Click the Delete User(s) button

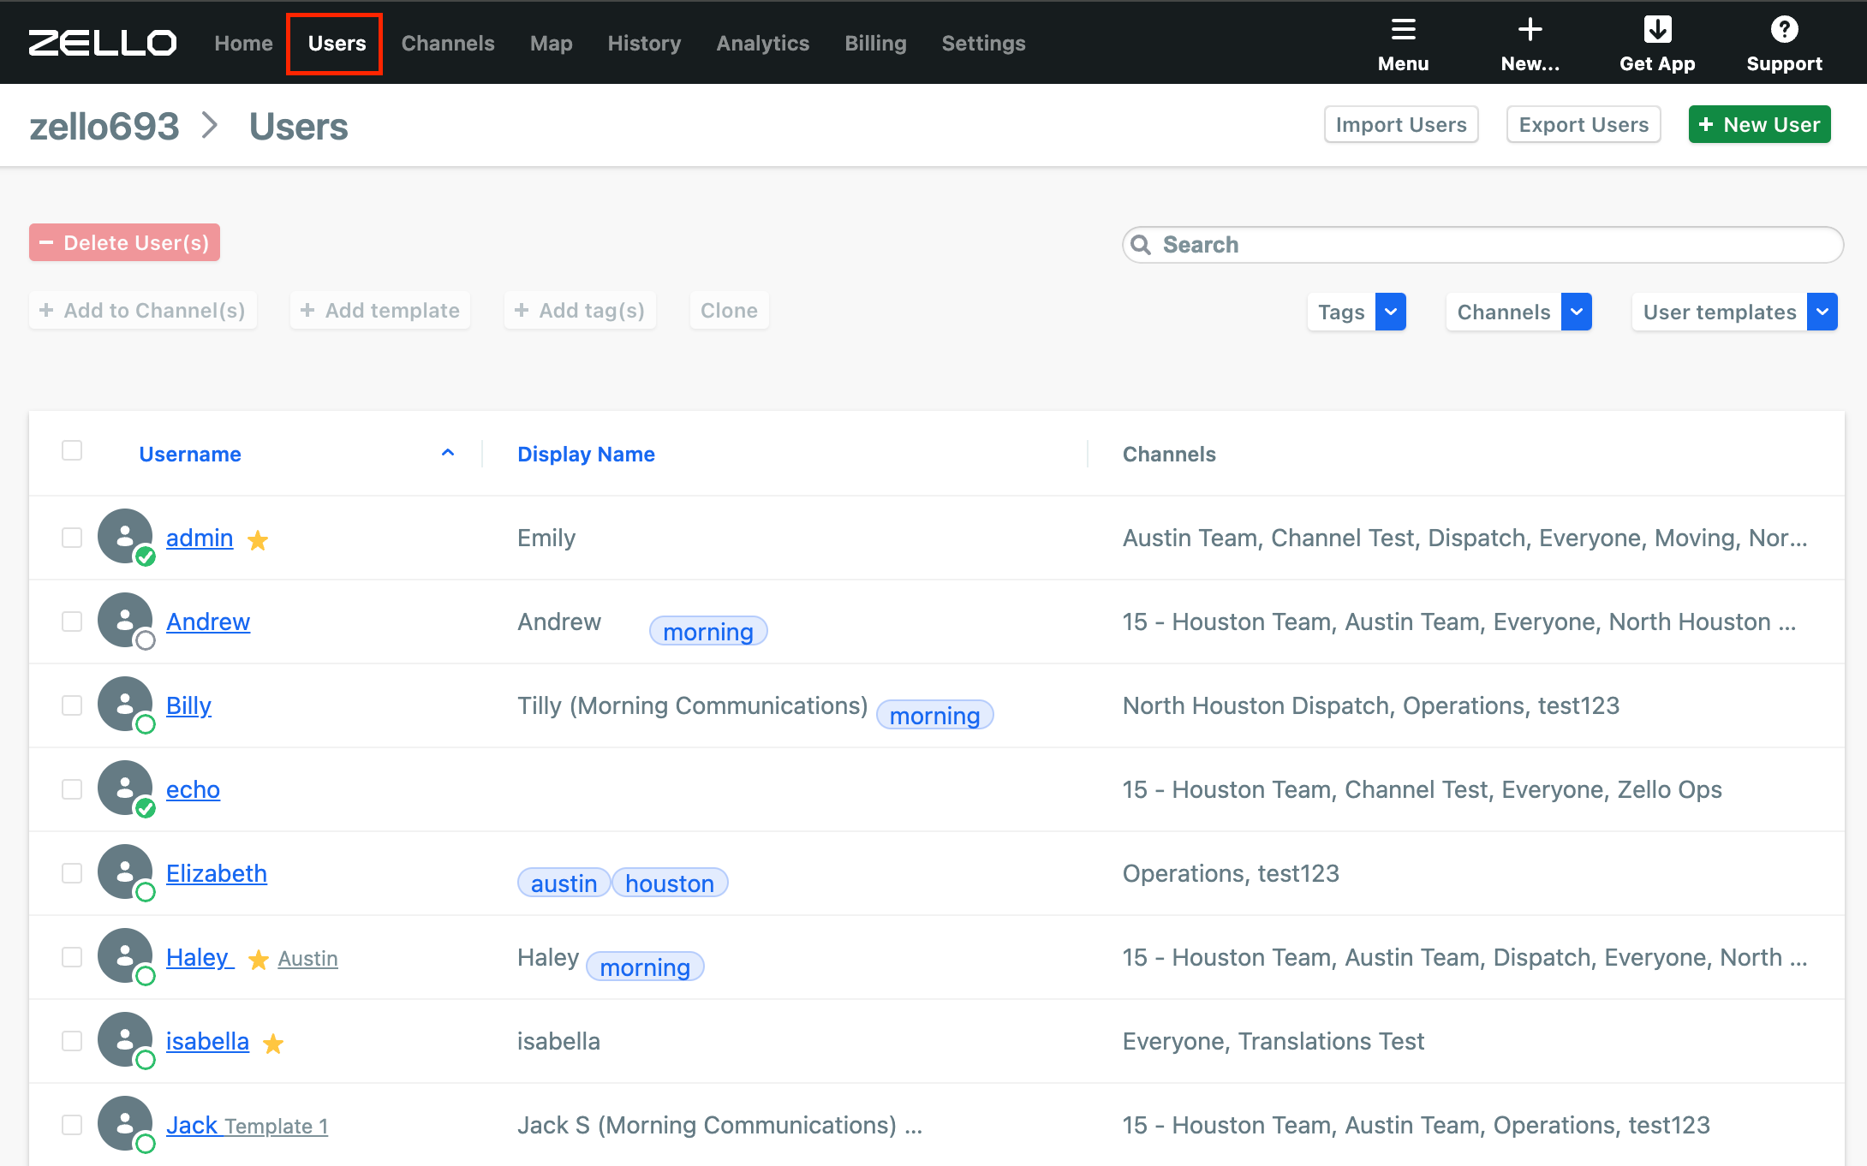click(124, 242)
